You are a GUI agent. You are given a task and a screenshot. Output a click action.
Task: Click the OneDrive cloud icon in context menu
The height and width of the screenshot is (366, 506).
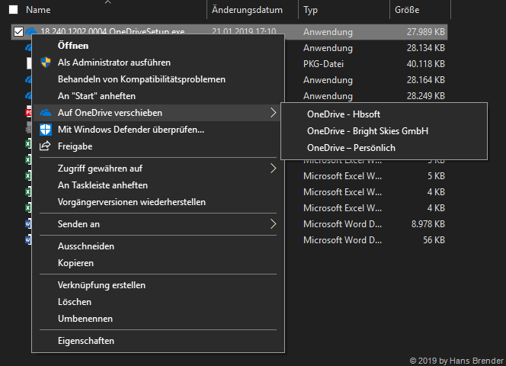point(45,113)
